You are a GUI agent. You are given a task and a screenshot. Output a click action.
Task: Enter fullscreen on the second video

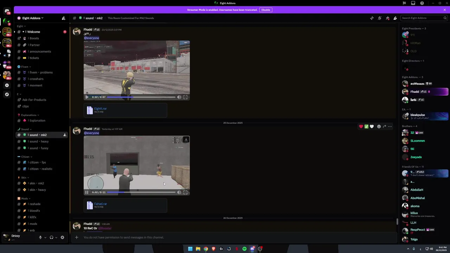pyautogui.click(x=185, y=192)
